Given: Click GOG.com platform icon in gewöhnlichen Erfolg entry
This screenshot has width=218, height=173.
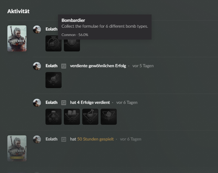Looking at the screenshot, I should 64,66.
